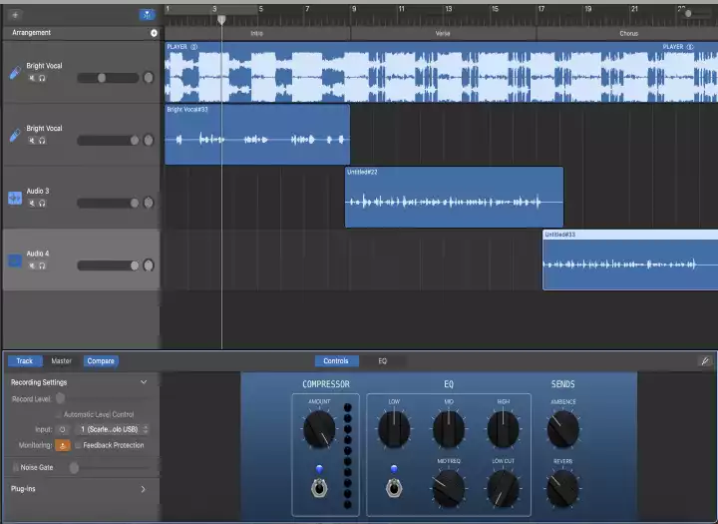Click the add track plus button
Image resolution: width=718 pixels, height=524 pixels.
[14, 15]
